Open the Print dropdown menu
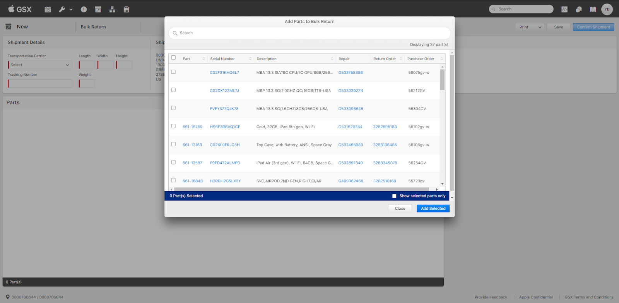 pos(530,27)
